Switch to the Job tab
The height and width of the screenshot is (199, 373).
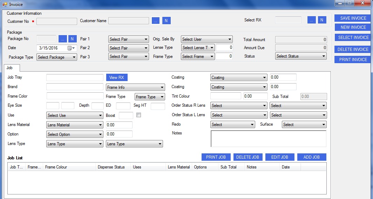coord(10,68)
